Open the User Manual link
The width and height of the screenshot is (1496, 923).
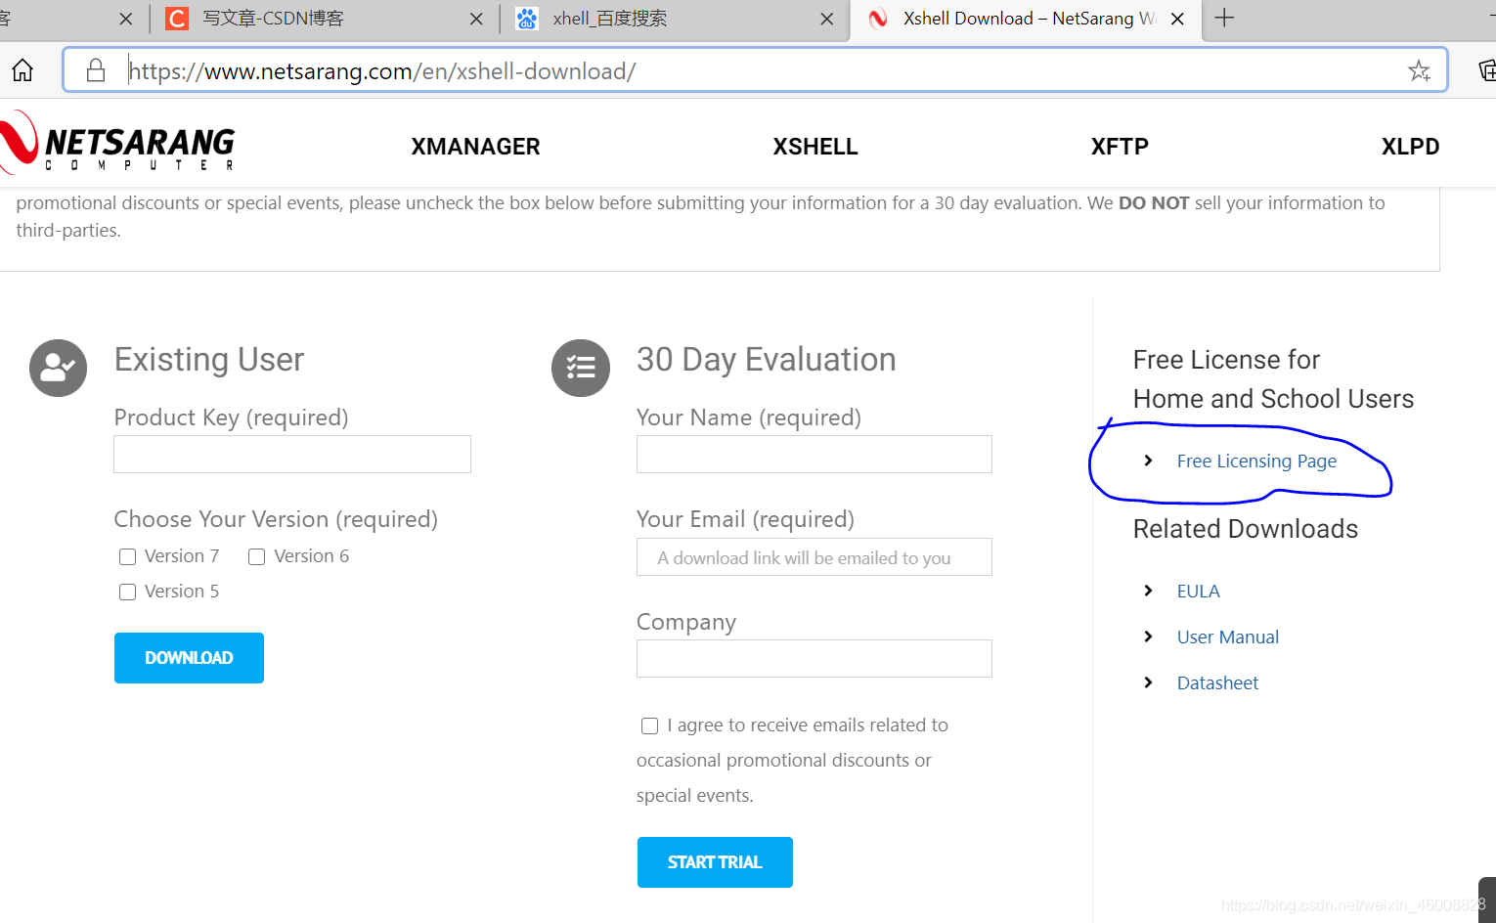[x=1227, y=637]
